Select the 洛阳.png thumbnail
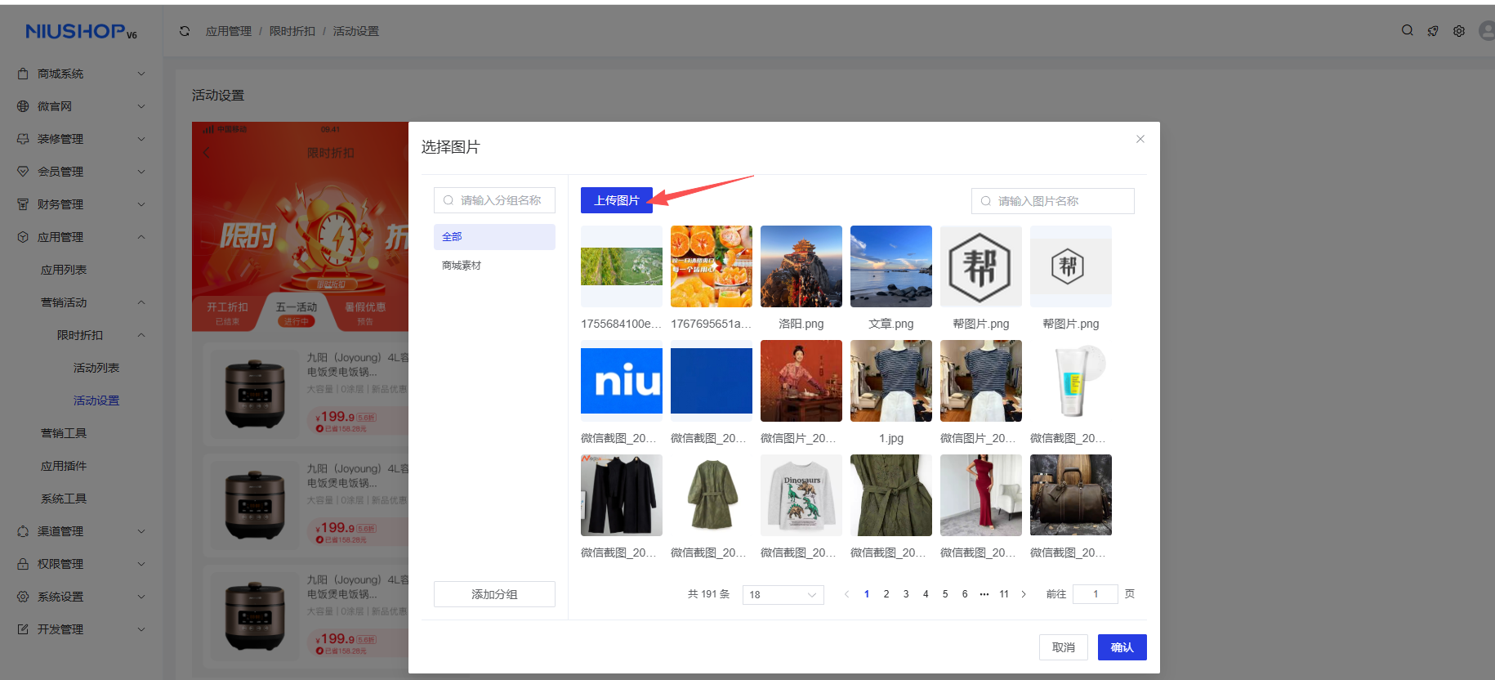Viewport: 1495px width, 680px height. coord(801,266)
